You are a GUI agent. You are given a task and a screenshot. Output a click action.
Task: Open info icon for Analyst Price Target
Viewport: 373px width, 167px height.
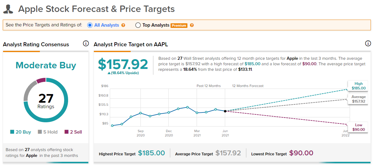(x=368, y=44)
